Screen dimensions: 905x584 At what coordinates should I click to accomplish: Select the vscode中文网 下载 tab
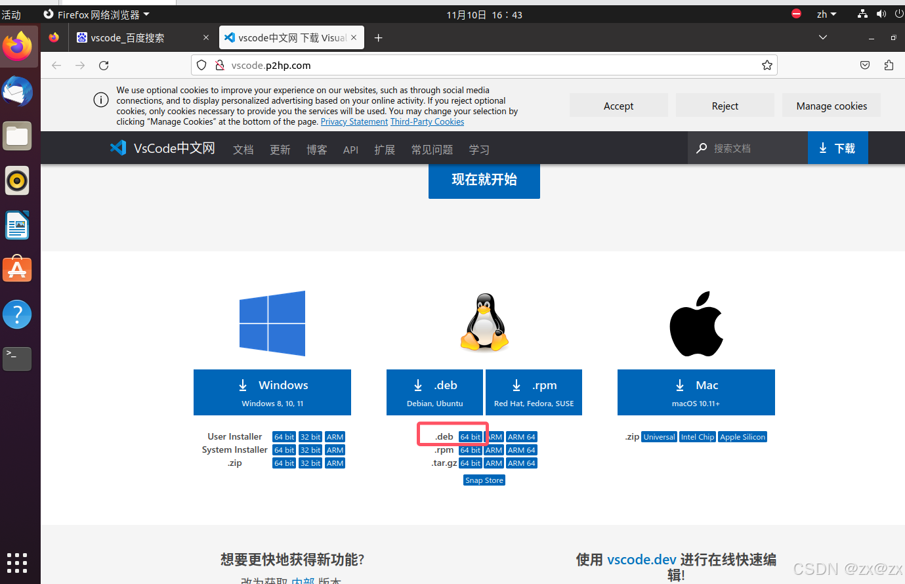pos(292,38)
